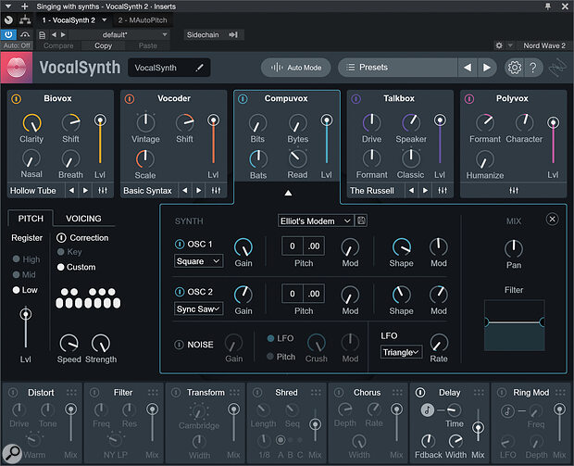Open host plugin settings gear

499,45
